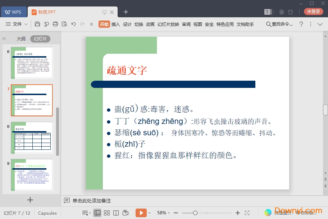Open the 插入 ribbon tab
The image size is (328, 219).
[x=115, y=24]
